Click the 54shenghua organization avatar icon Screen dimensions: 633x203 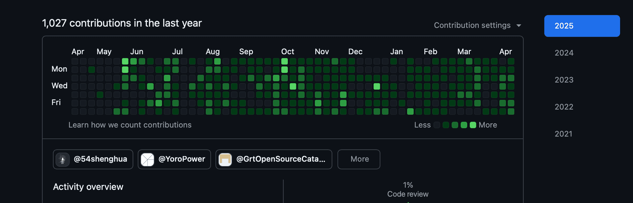[x=62, y=160]
